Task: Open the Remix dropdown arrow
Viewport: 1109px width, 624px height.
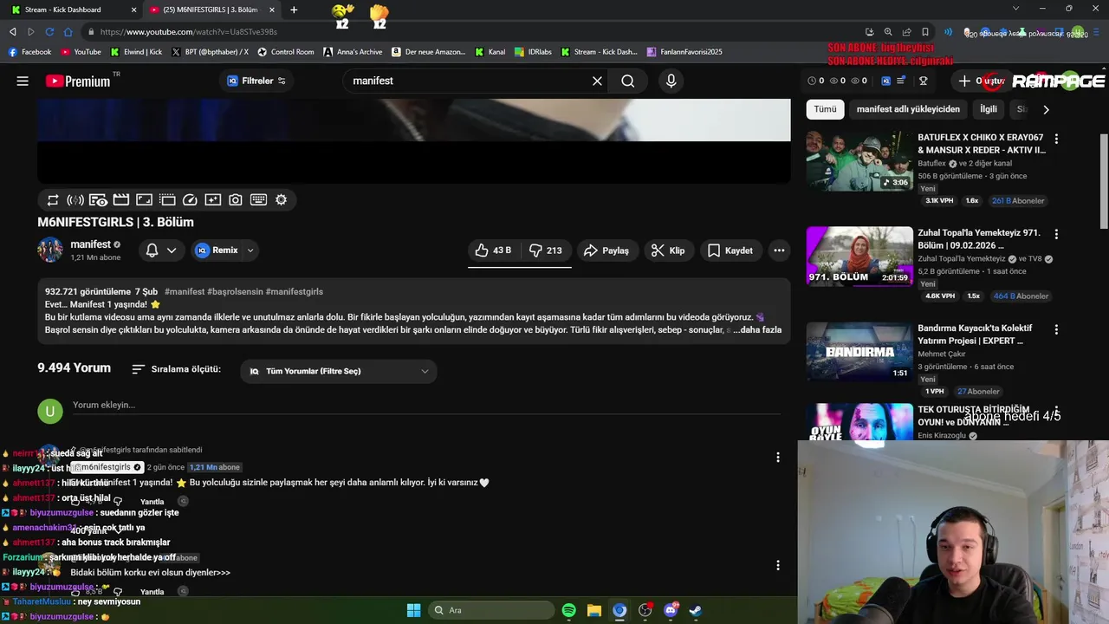Action: click(x=250, y=250)
